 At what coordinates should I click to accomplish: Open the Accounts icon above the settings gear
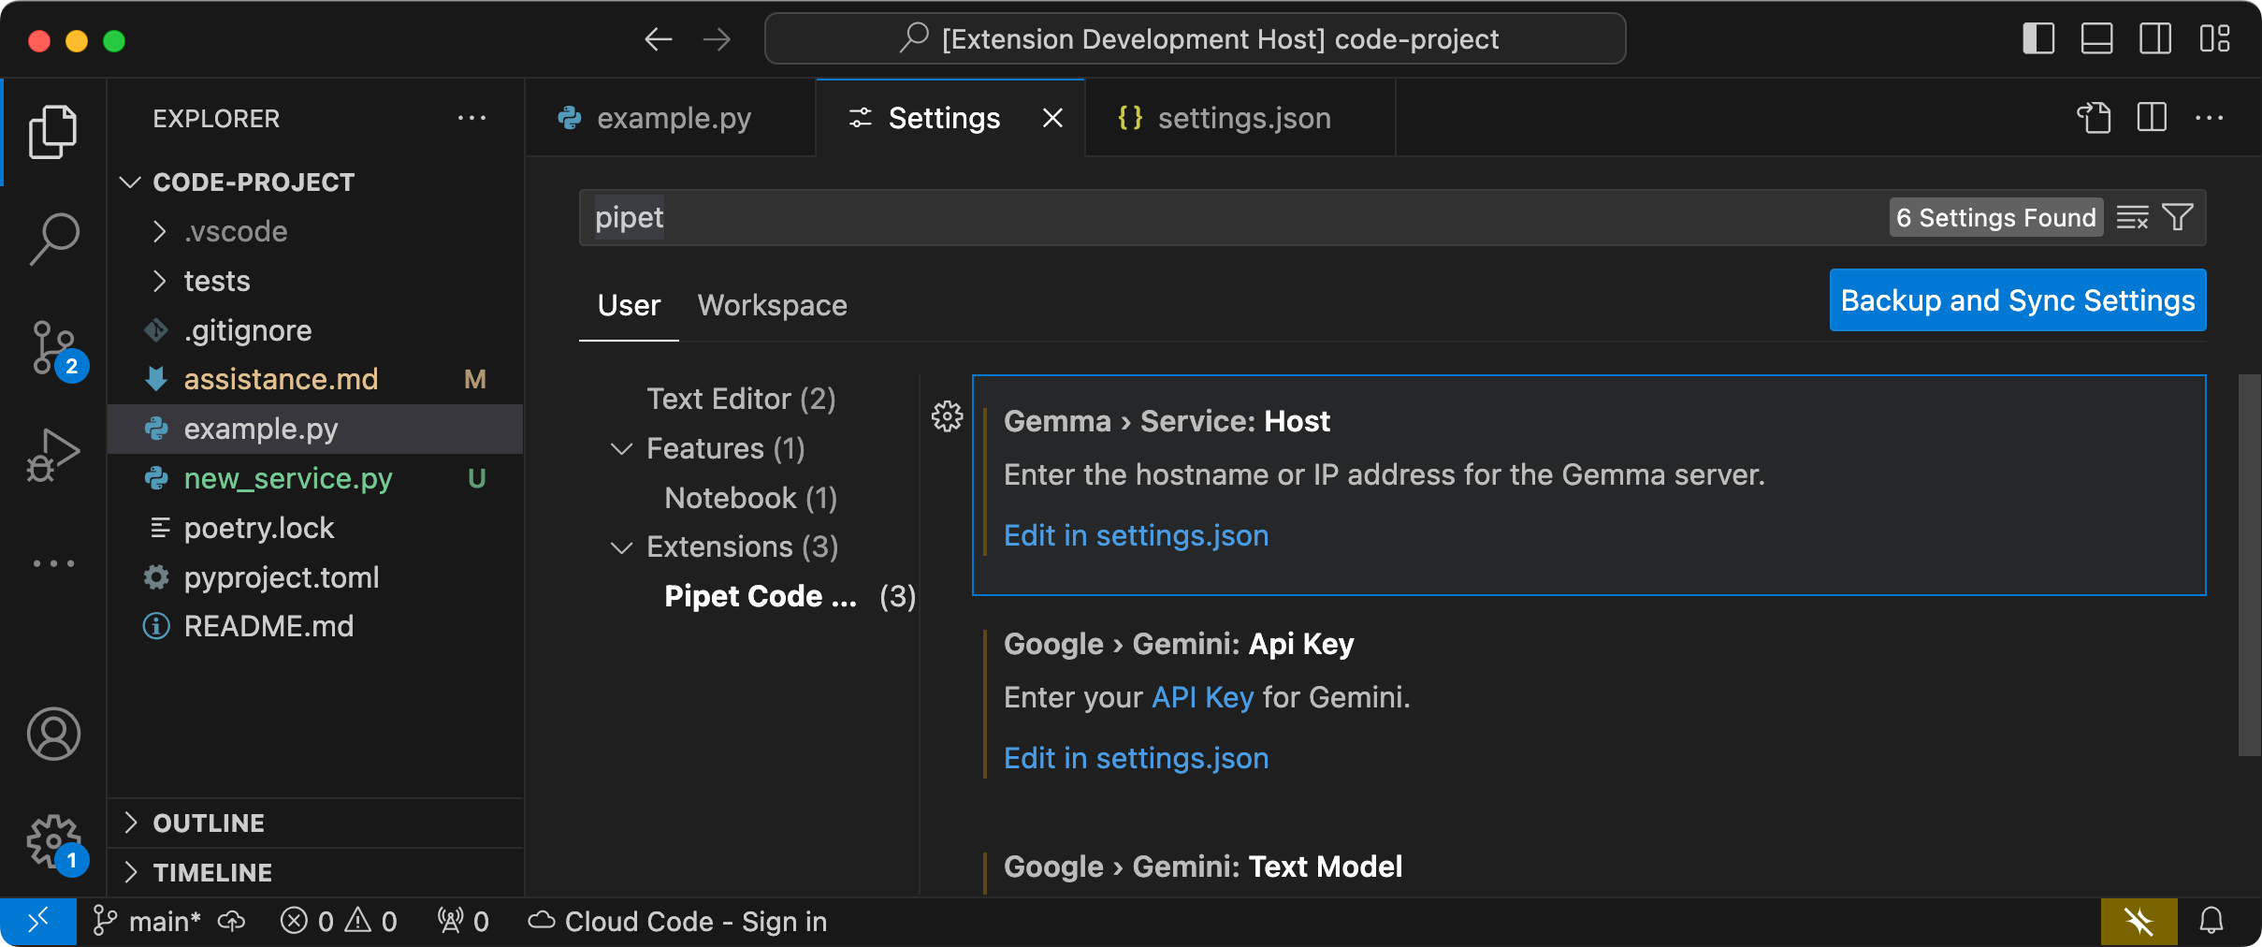click(53, 736)
